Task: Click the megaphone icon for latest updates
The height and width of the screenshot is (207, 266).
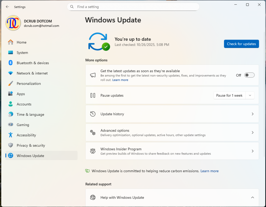Action: click(93, 75)
